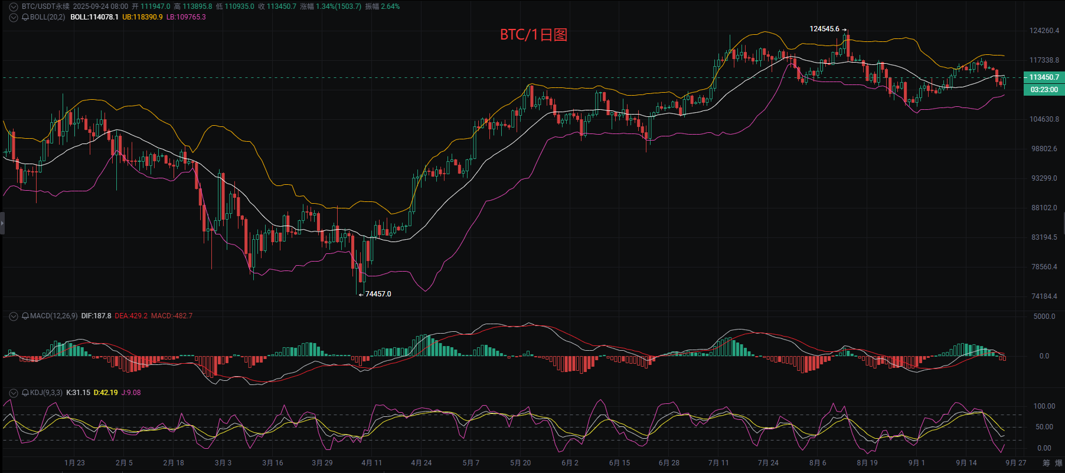The width and height of the screenshot is (1065, 473).
Task: Collapse the KDJ(9,3,3) indicator chevron
Action: [x=13, y=393]
